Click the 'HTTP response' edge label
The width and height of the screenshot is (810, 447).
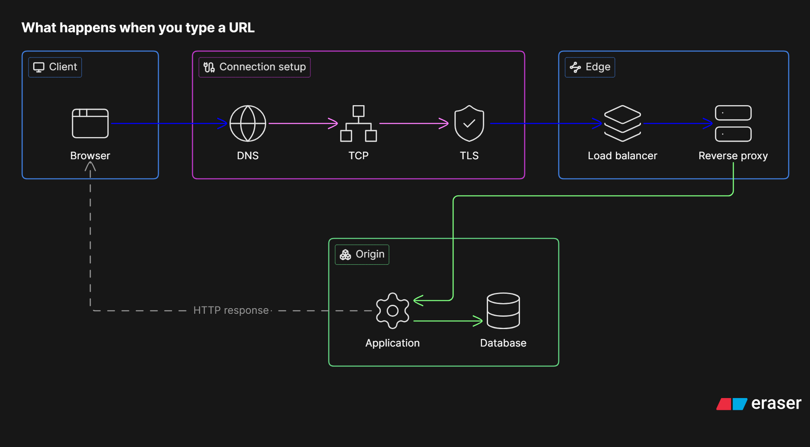point(231,310)
